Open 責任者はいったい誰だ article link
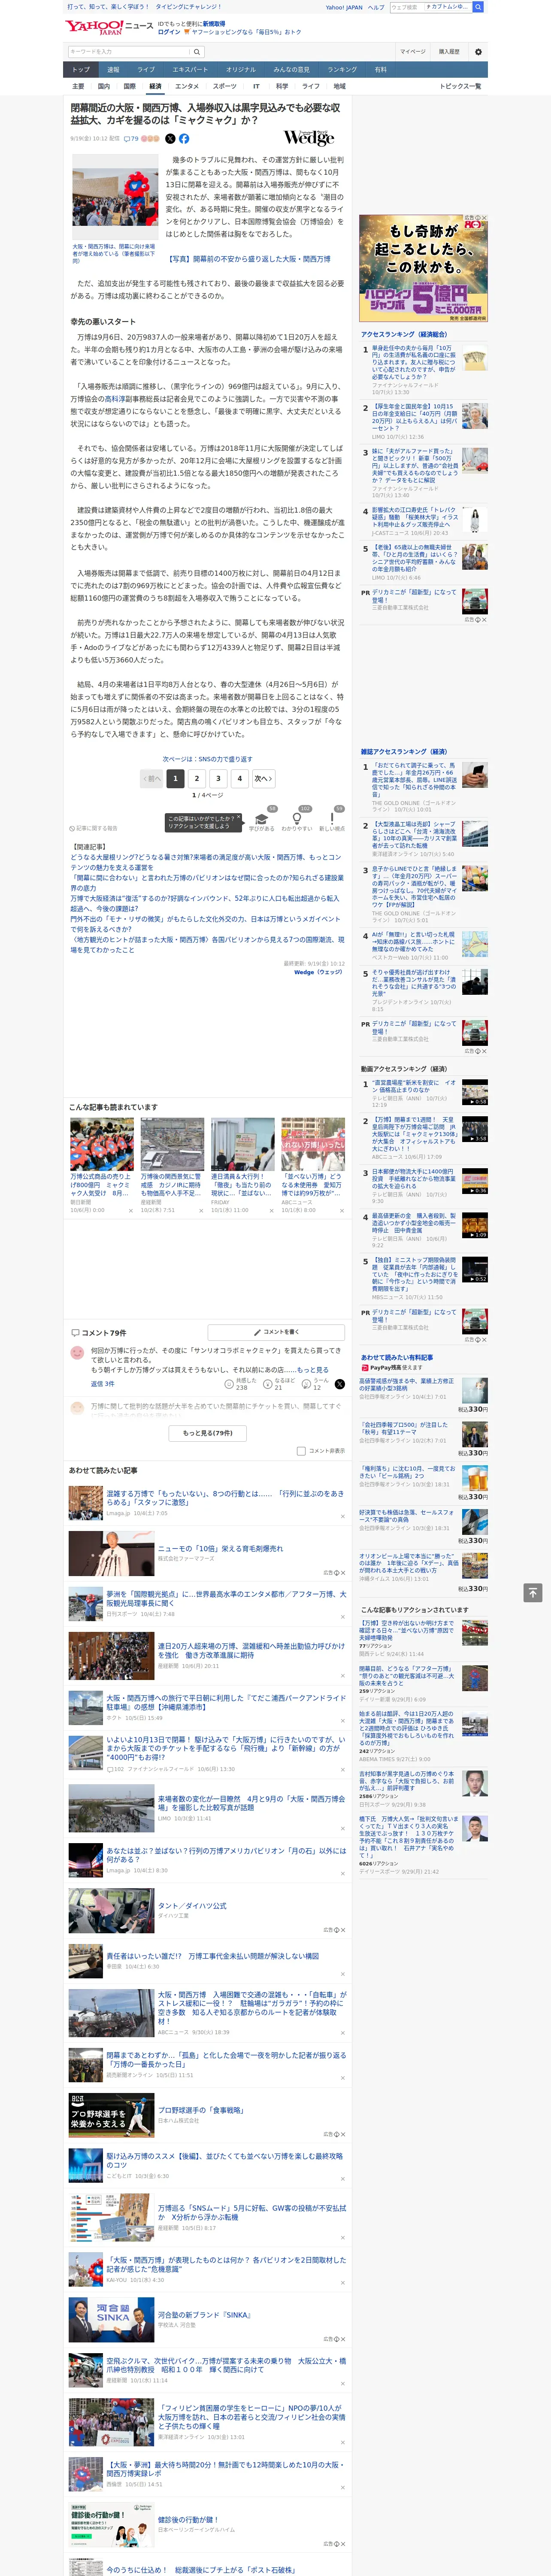 coord(213,1956)
